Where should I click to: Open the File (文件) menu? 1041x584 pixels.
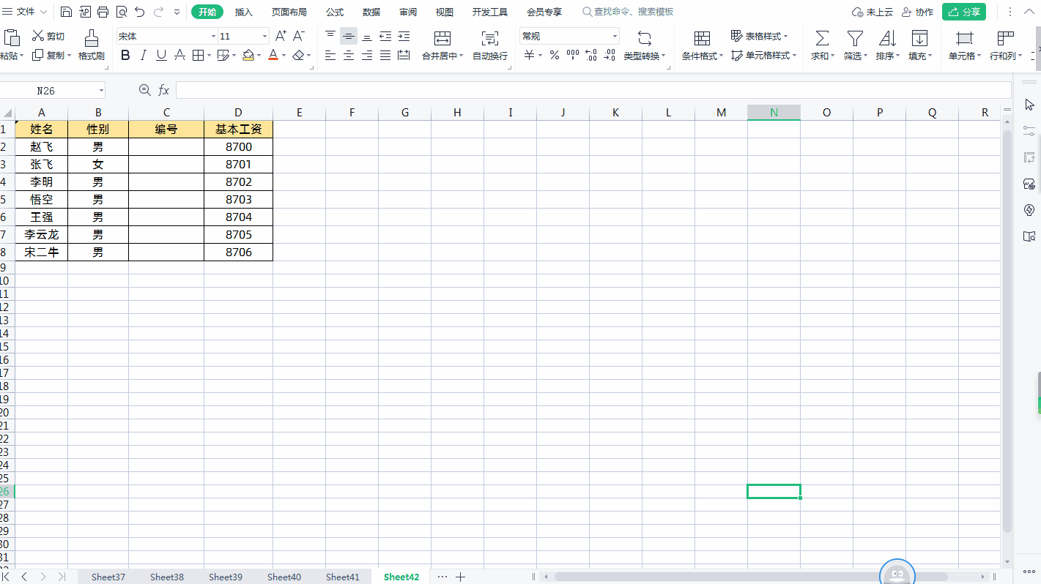click(25, 12)
